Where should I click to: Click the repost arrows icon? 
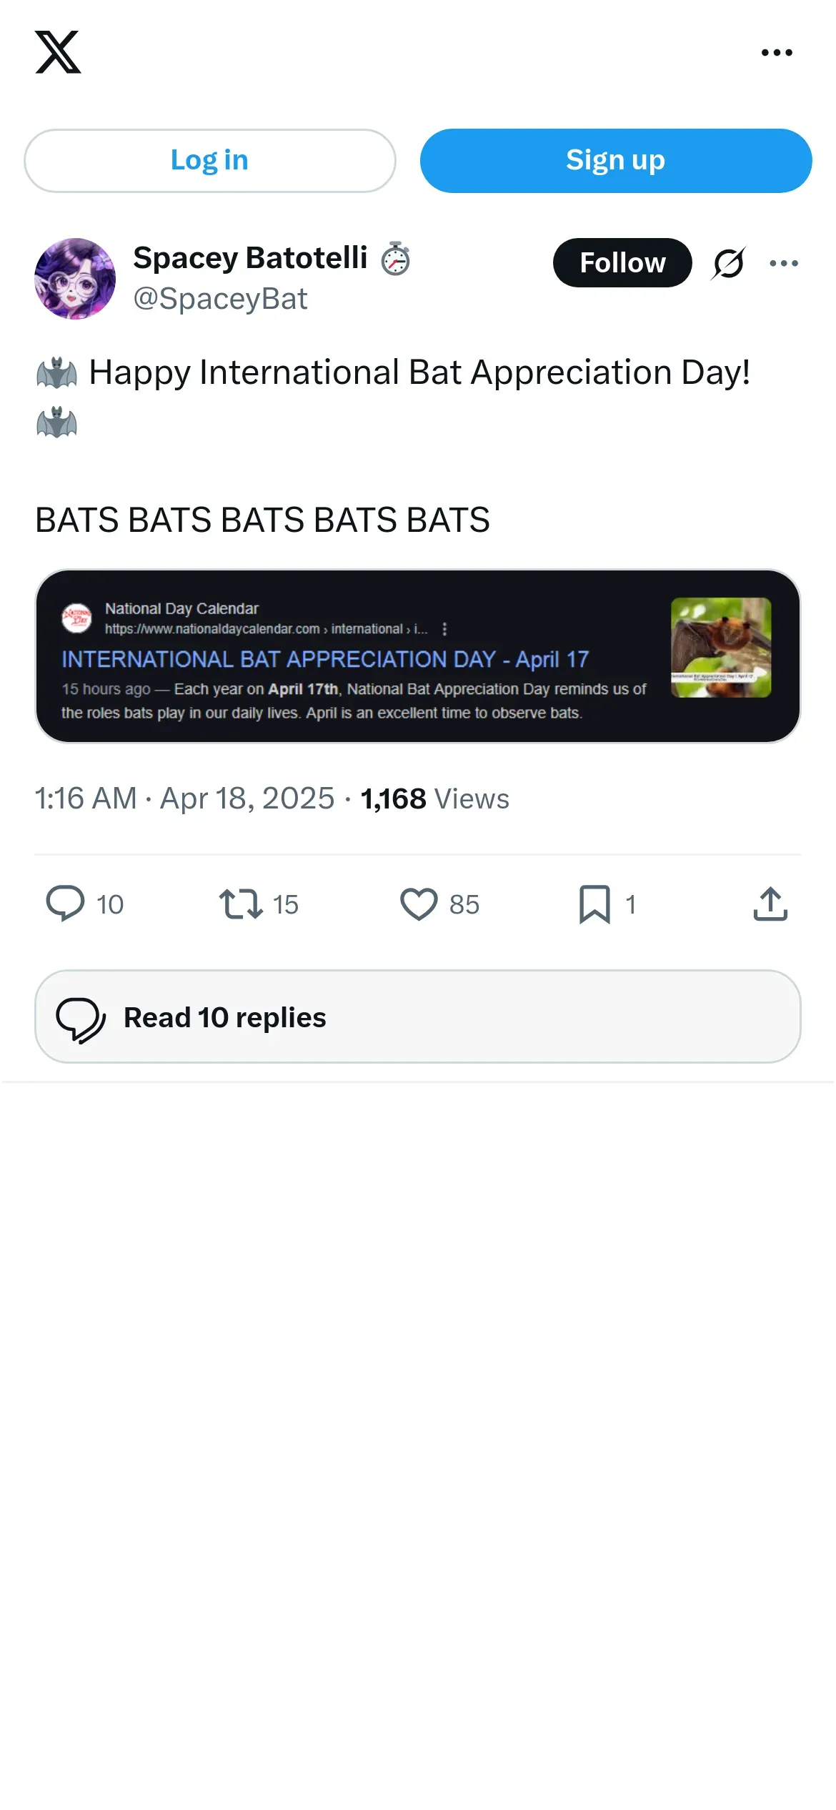click(241, 904)
